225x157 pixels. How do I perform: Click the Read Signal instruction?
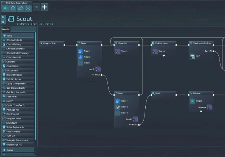18,114
